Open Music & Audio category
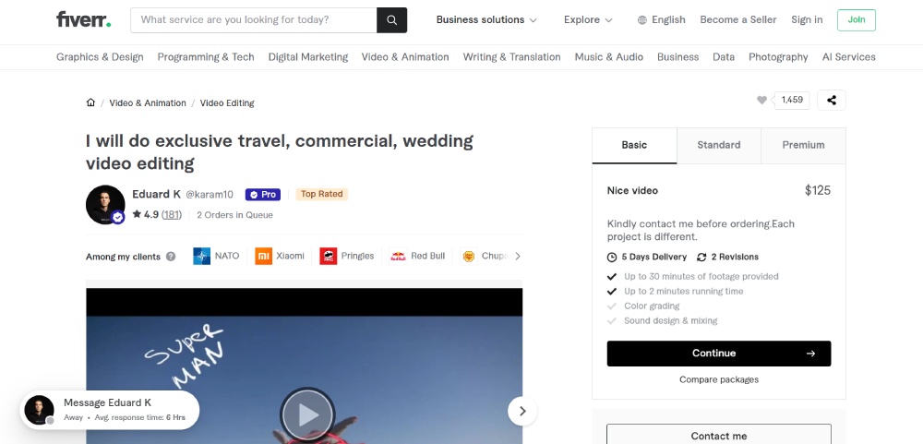 [x=608, y=57]
